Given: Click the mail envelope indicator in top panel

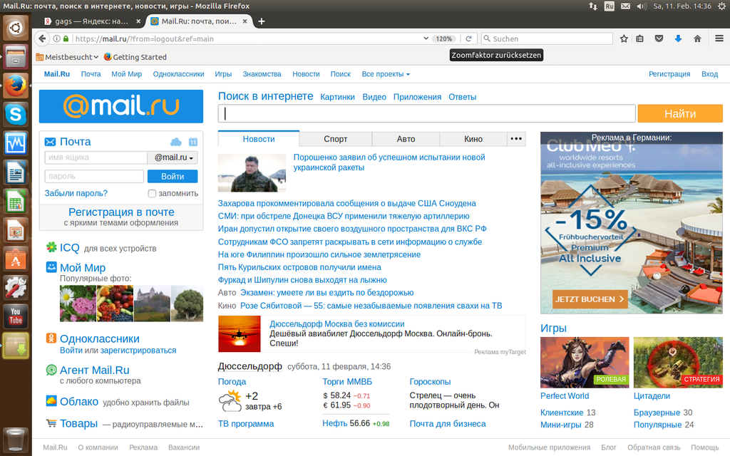Looking at the screenshot, I should pos(625,6).
